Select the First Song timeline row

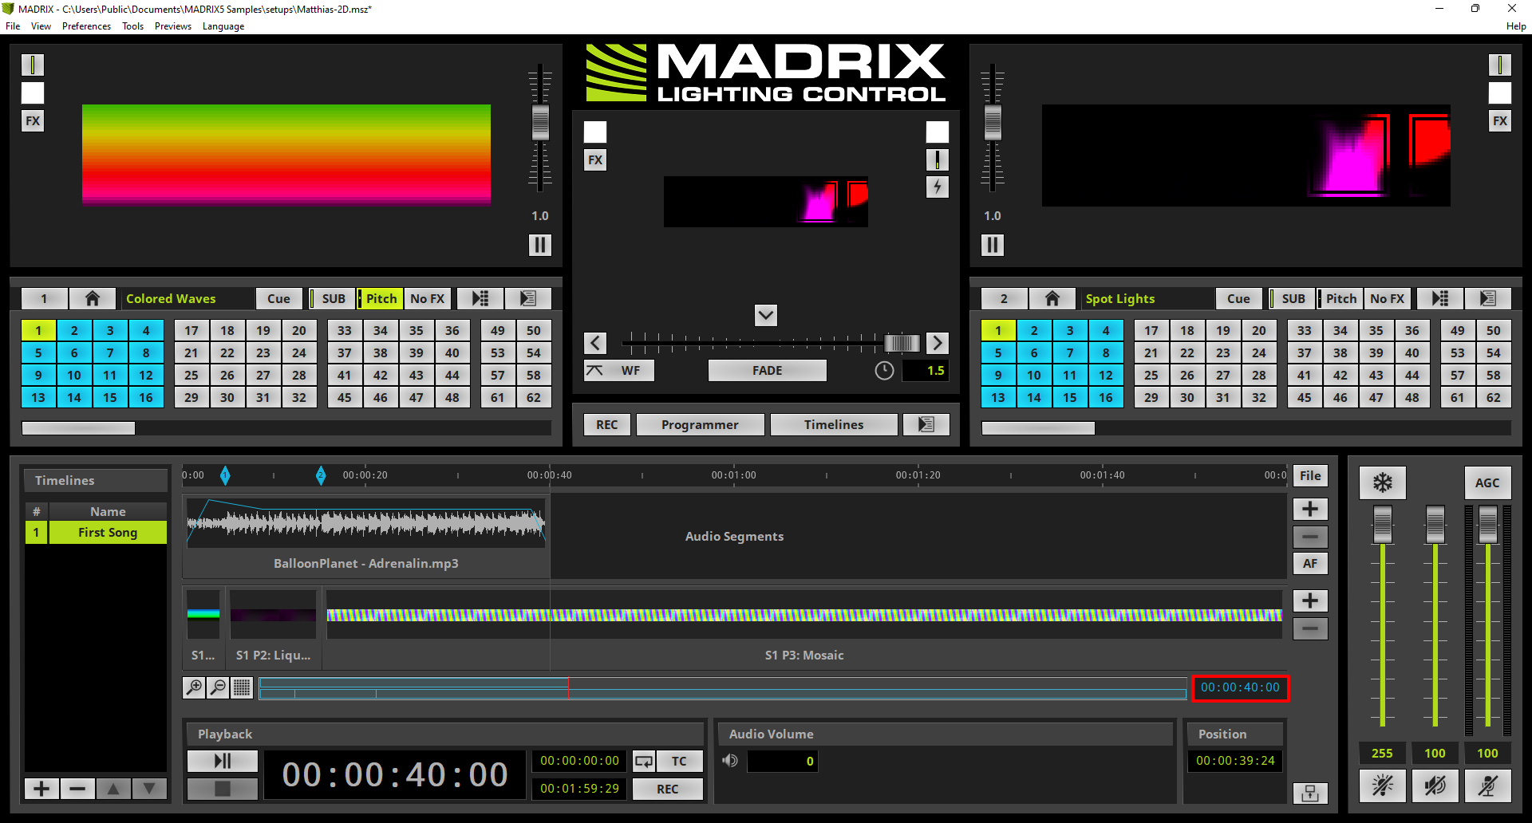point(96,532)
